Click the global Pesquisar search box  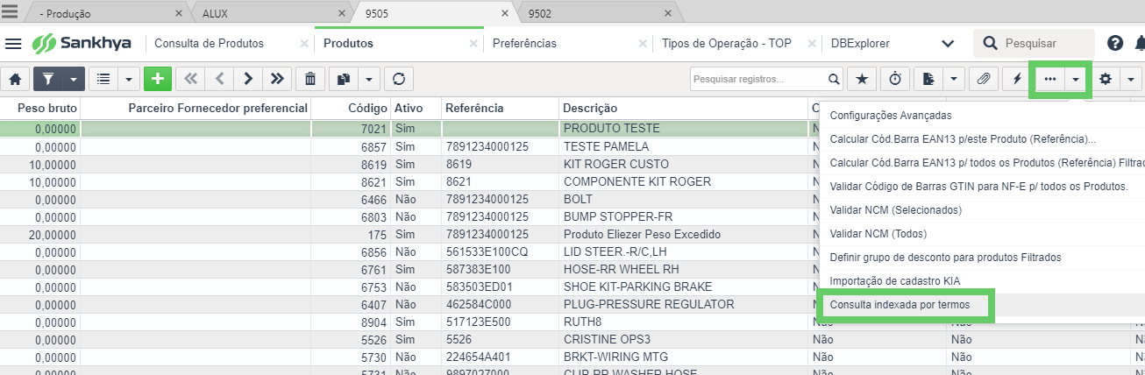point(1035,43)
